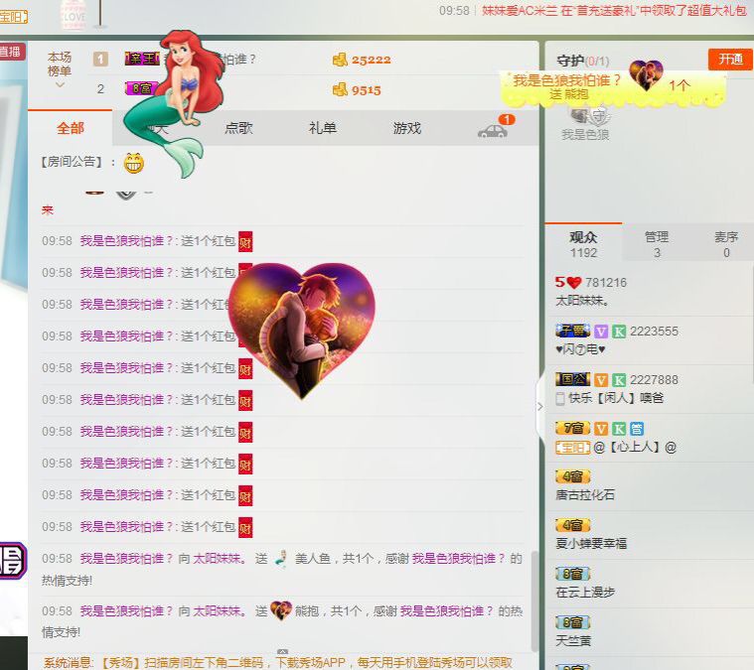Screen dimensions: 754x670
Task: Open audience member 天竺黄
Action: [x=573, y=640]
